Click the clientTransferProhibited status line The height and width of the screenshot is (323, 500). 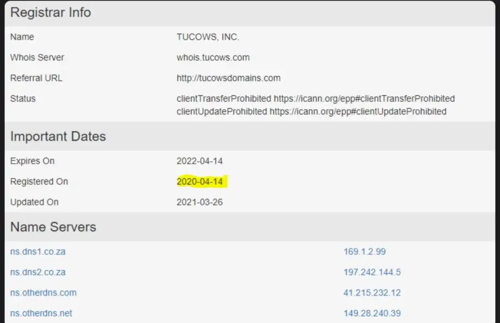315,99
